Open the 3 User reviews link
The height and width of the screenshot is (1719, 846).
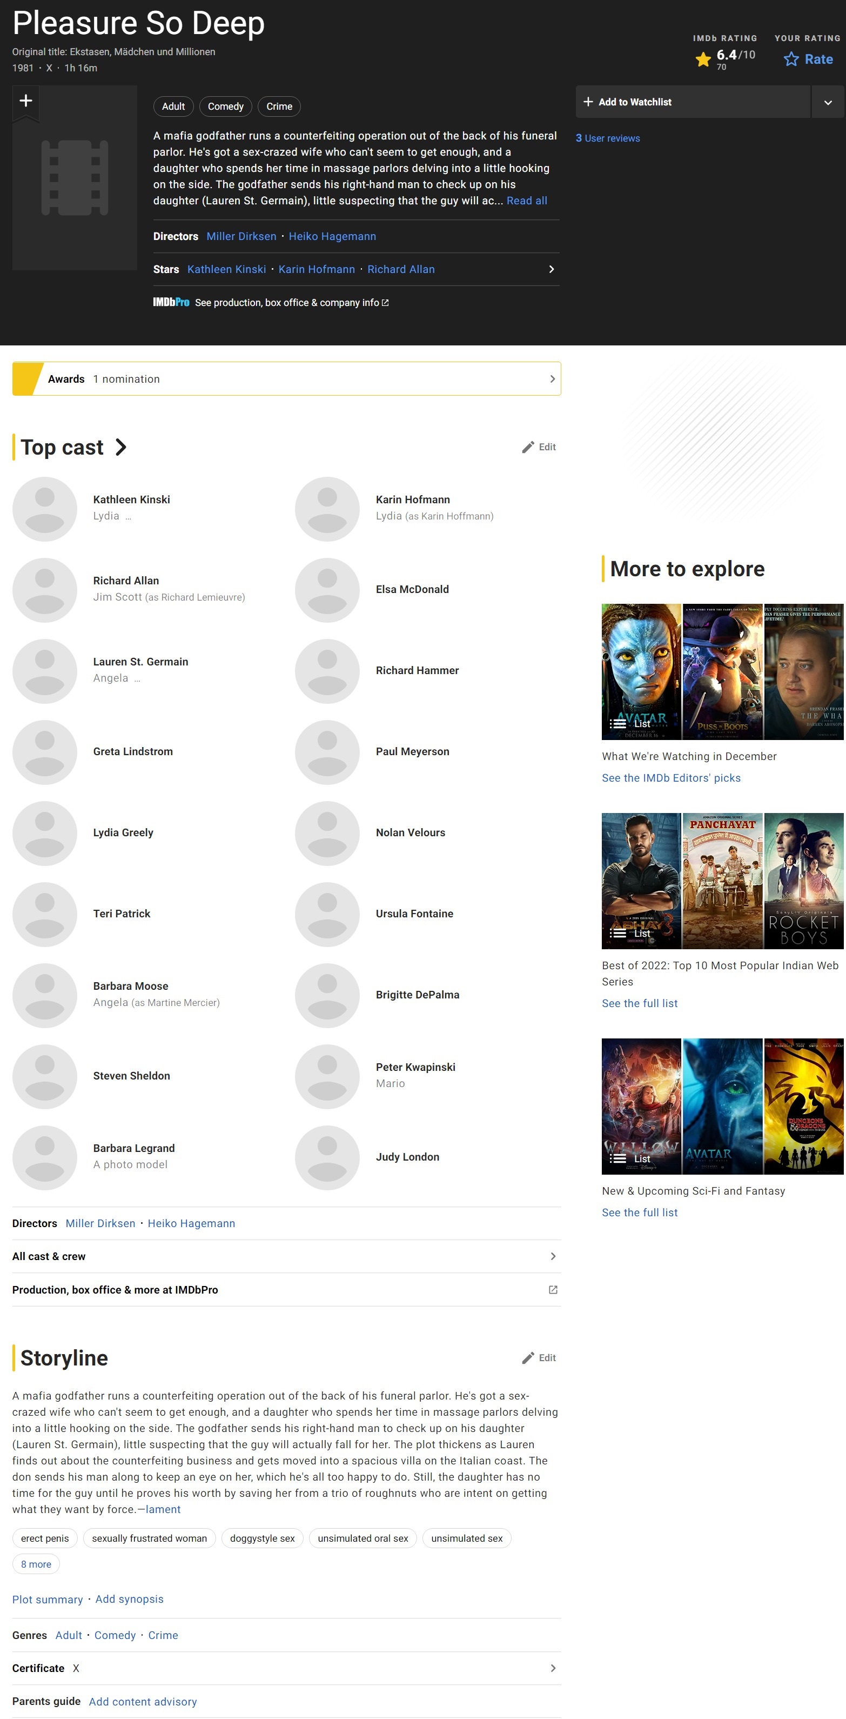pos(607,138)
